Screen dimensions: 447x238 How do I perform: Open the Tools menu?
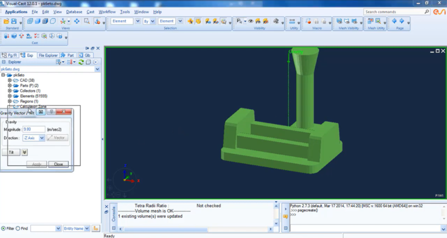125,12
